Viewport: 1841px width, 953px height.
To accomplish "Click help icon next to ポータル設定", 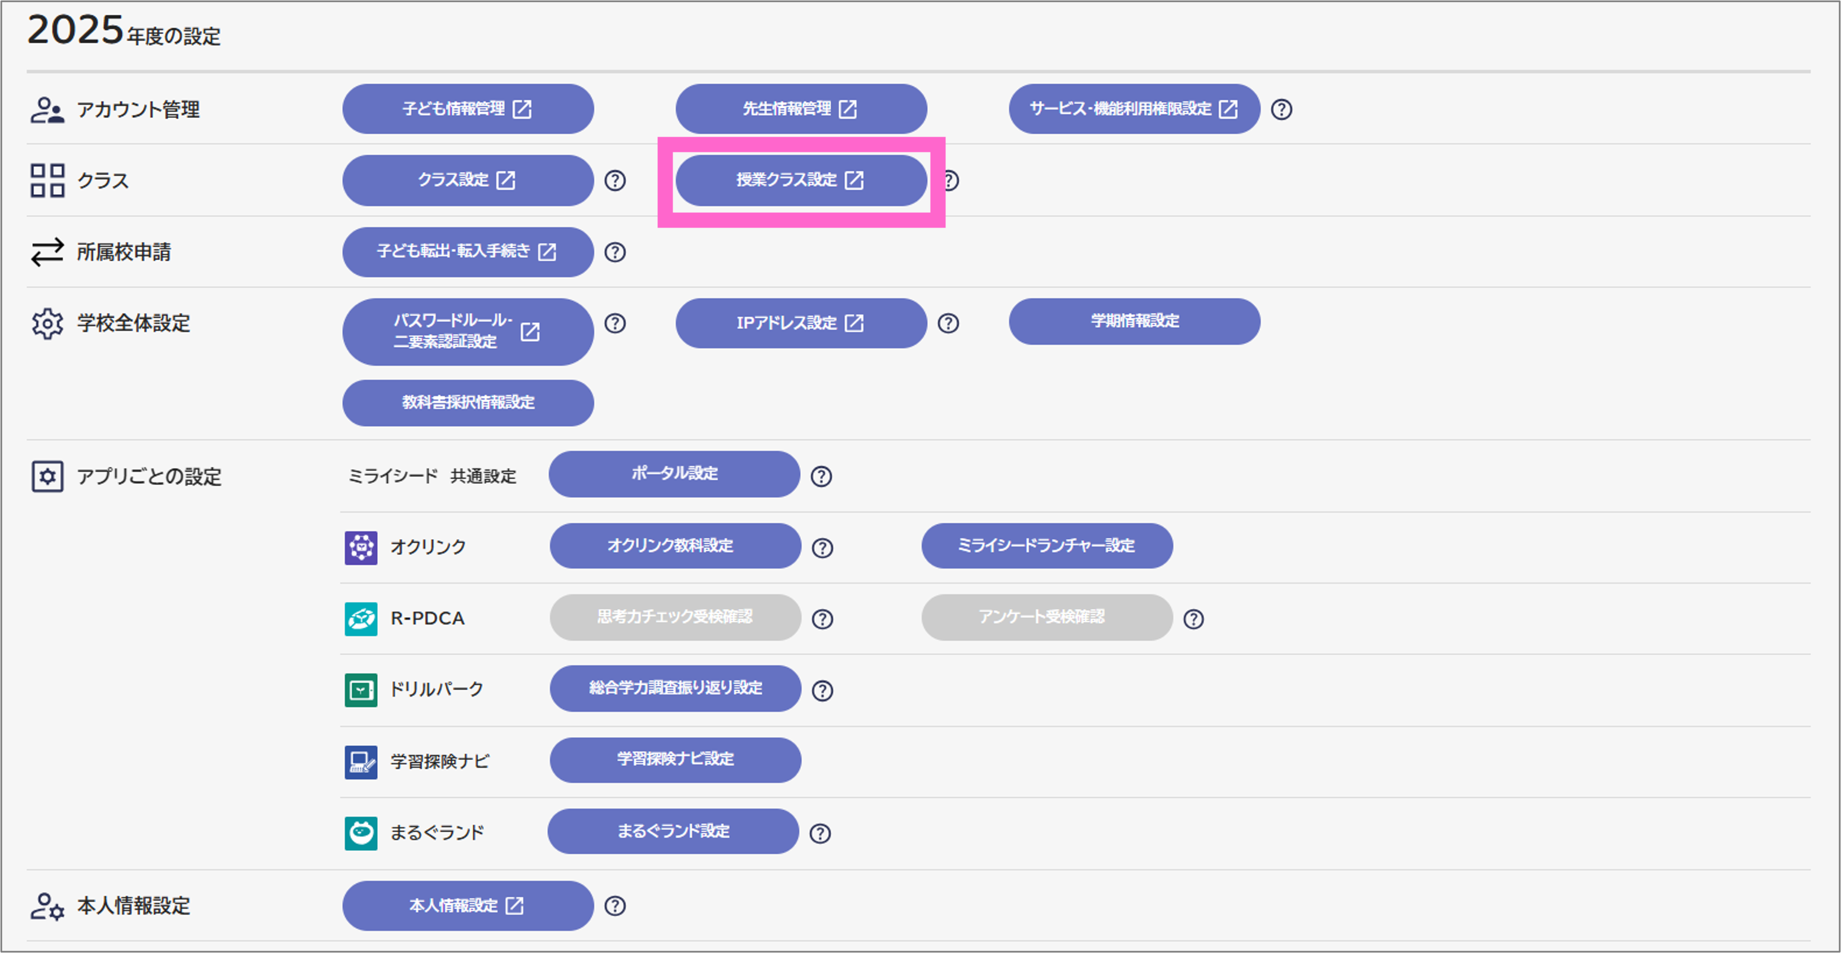I will tap(821, 476).
